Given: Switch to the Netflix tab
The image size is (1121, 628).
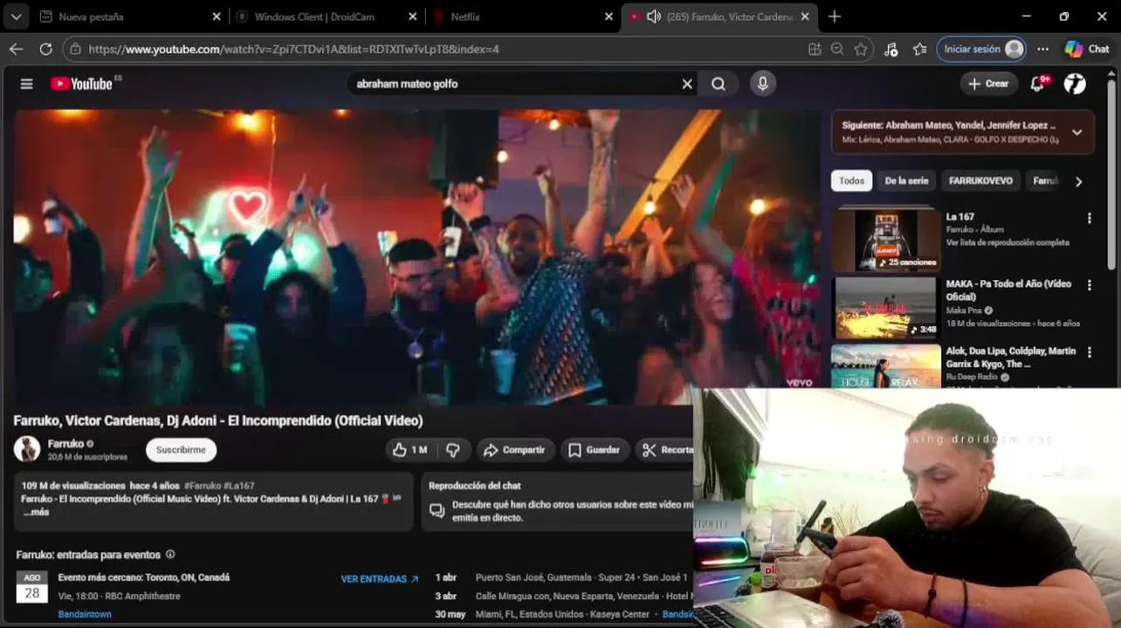Looking at the screenshot, I should pos(523,17).
